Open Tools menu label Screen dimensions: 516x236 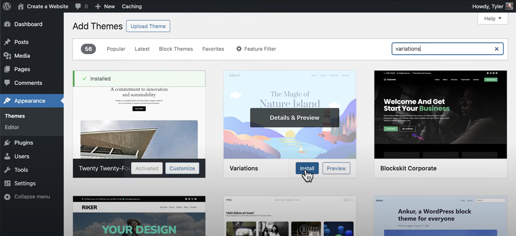(21, 170)
